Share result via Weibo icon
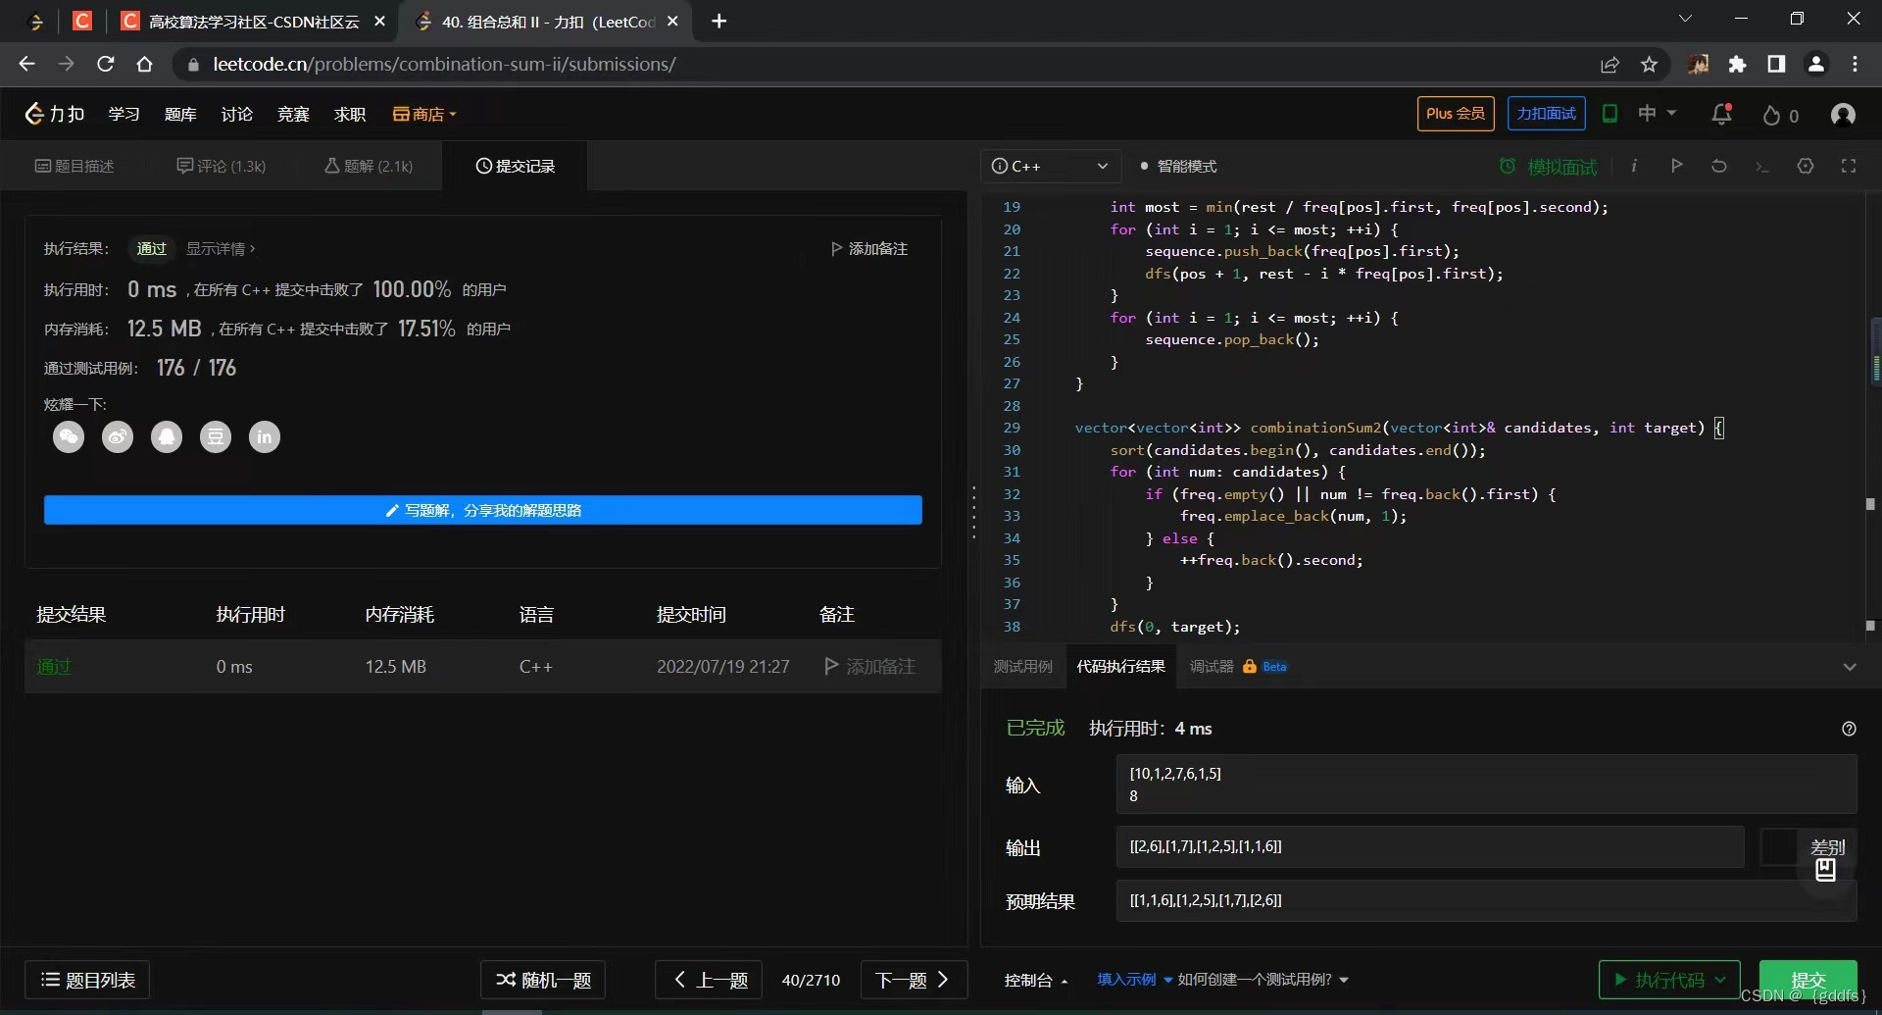1882x1015 pixels. [x=118, y=437]
